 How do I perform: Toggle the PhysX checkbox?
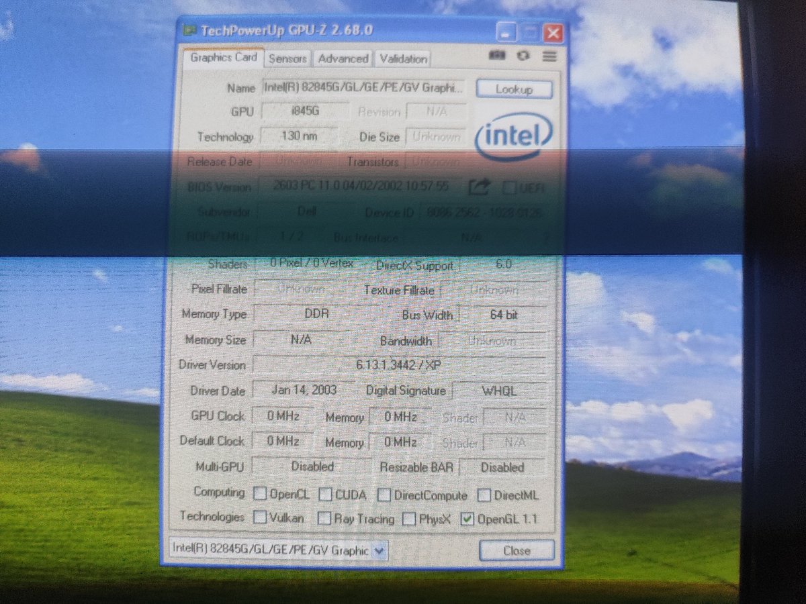tap(409, 519)
